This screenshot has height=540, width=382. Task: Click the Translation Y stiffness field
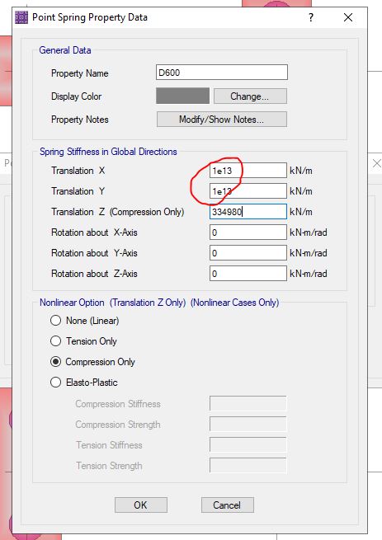point(248,191)
